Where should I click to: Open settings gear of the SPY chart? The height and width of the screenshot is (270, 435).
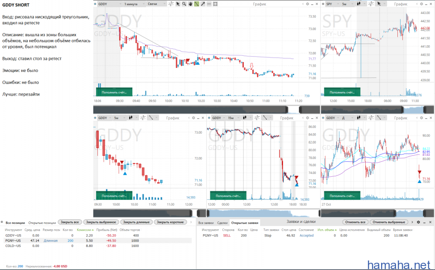421,4
